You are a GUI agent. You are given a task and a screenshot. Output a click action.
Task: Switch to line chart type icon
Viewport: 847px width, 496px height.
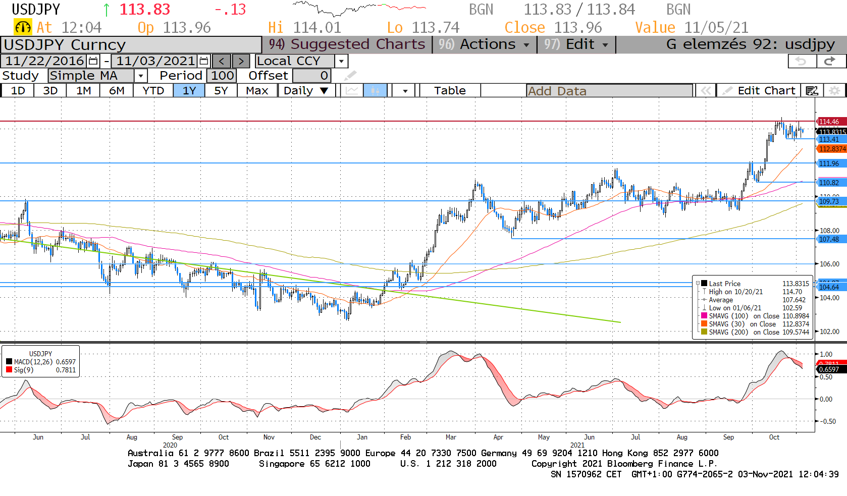(x=352, y=91)
